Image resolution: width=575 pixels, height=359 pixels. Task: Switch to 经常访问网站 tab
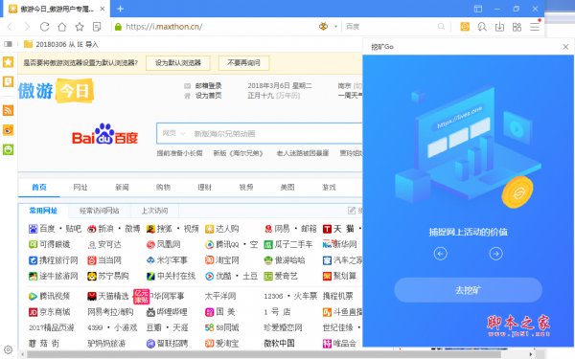tap(99, 211)
